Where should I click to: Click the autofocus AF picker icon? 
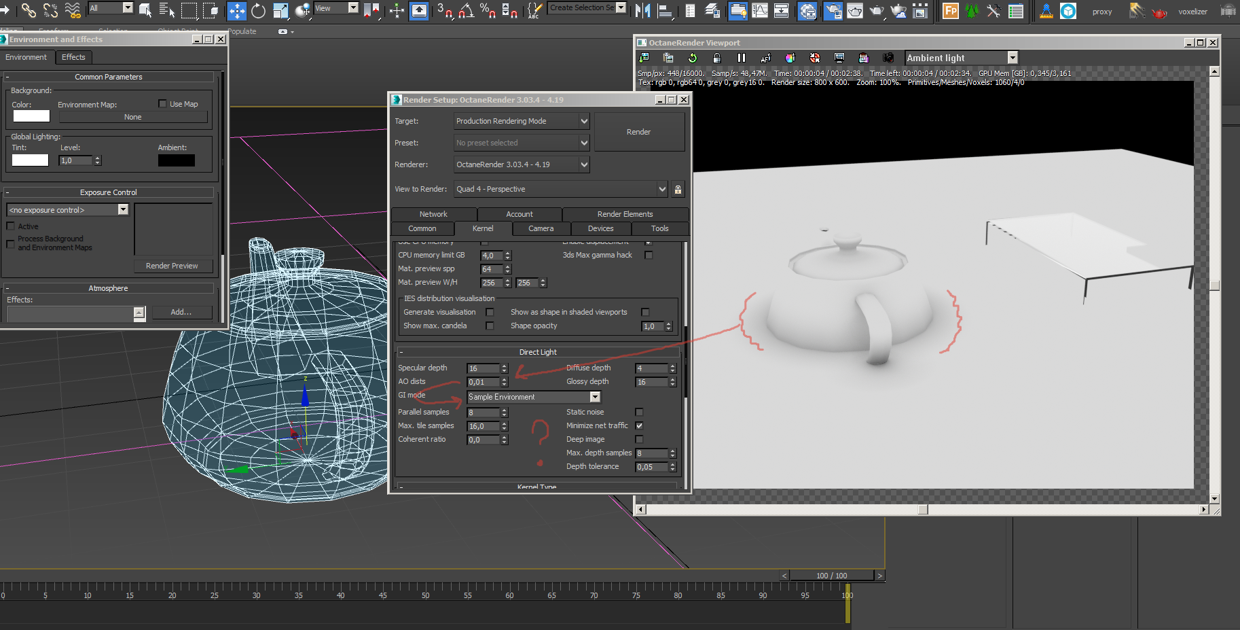click(x=766, y=58)
